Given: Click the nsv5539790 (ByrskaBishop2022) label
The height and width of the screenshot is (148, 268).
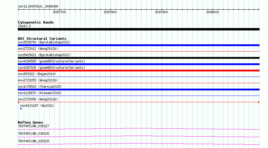Looking at the screenshot, I should (x=44, y=42).
